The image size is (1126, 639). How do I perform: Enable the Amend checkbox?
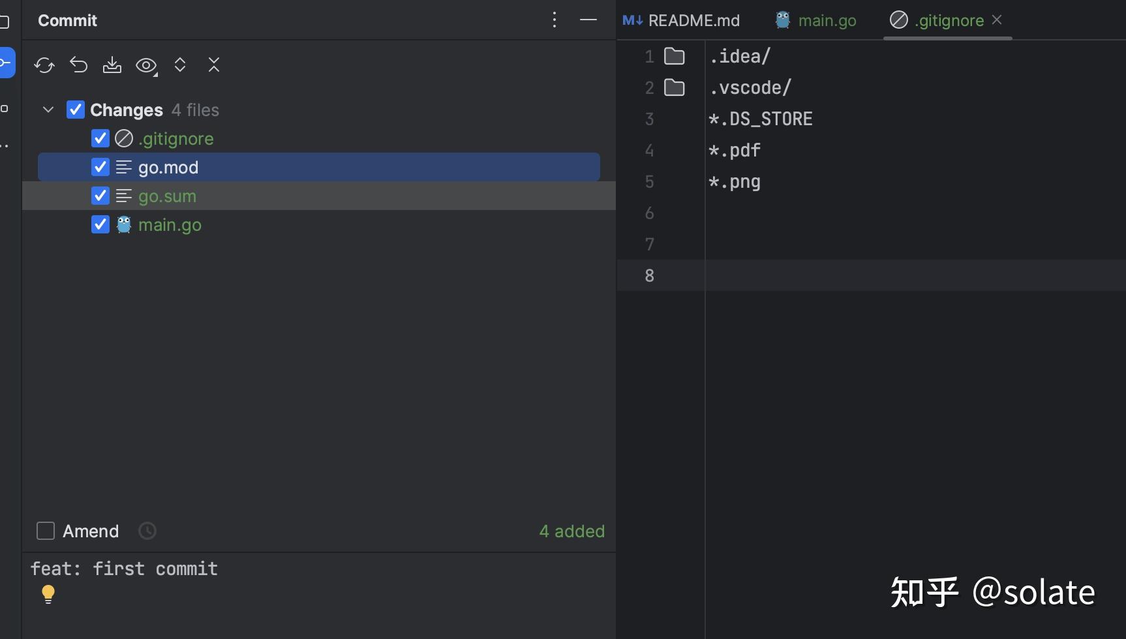[x=46, y=531]
